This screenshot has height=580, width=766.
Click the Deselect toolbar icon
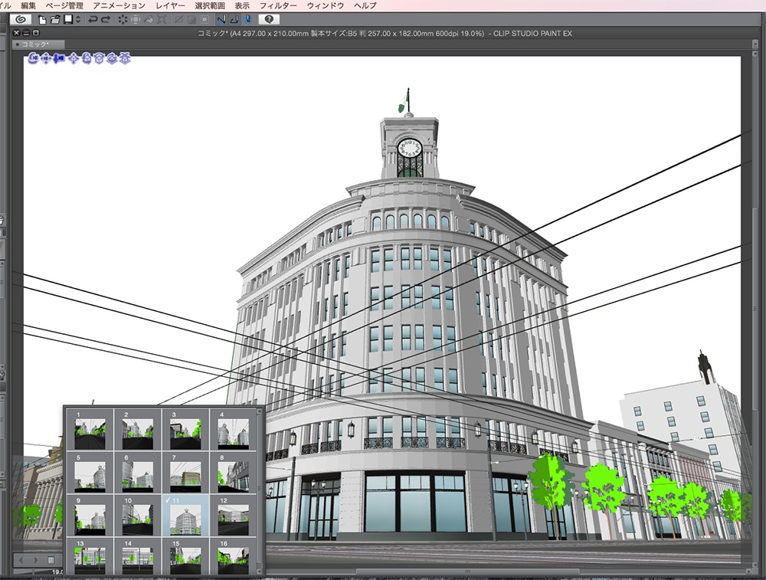tap(178, 20)
